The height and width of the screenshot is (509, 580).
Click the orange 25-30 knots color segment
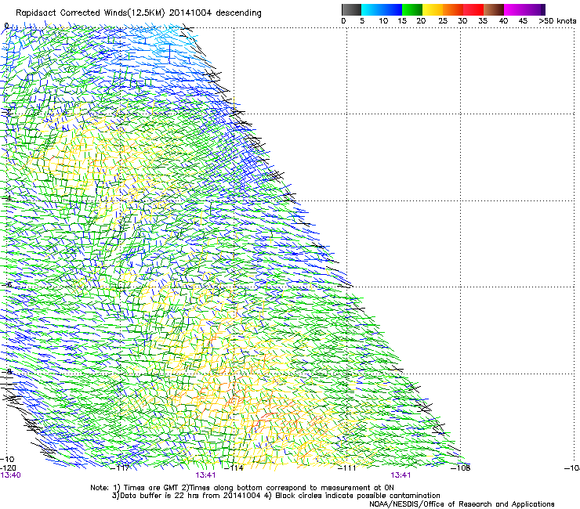pyautogui.click(x=453, y=9)
